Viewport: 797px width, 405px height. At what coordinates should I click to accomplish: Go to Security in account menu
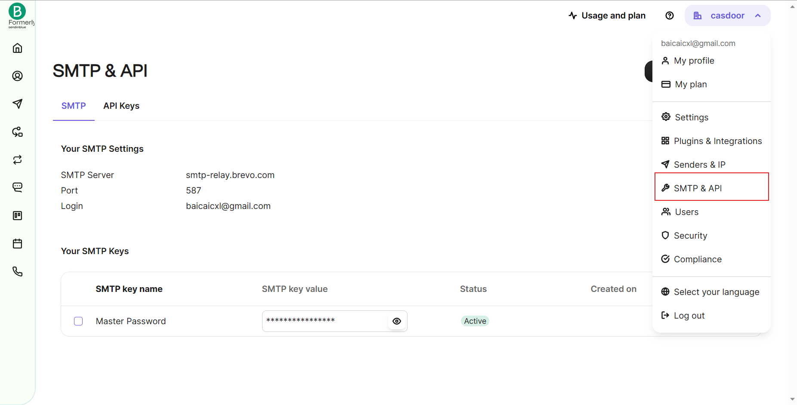pyautogui.click(x=690, y=236)
